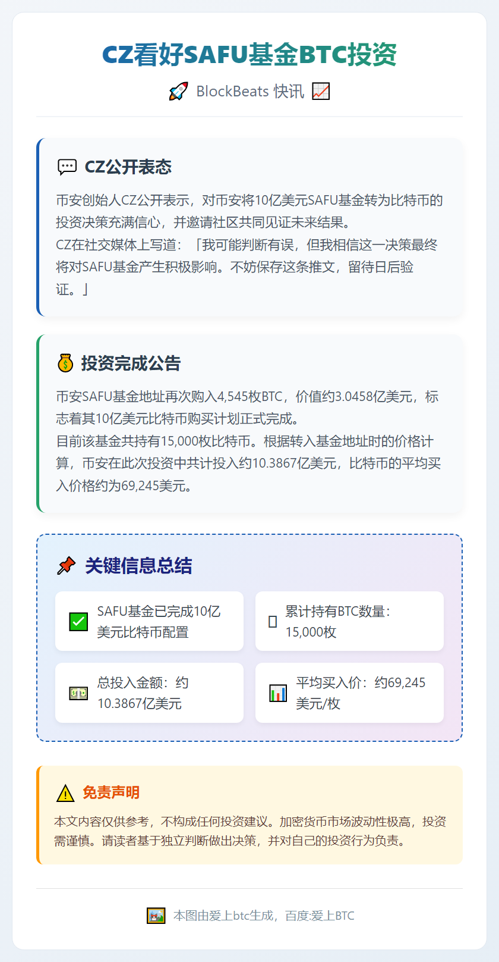Viewport: 499px width, 962px height.
Task: Click the paragraph starting 币安创始人CZ公开表示
Action: click(249, 211)
